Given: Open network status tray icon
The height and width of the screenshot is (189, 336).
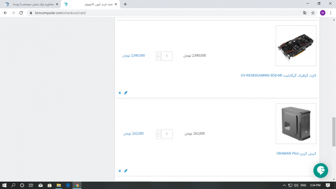Looking at the screenshot, I should [x=290, y=185].
